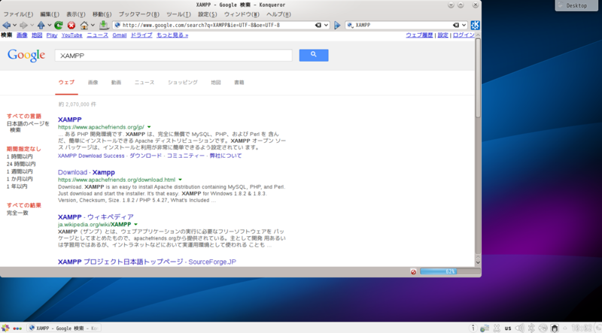The image size is (602, 333).
Task: Open the Home button dropdown arrow
Action: click(x=93, y=26)
